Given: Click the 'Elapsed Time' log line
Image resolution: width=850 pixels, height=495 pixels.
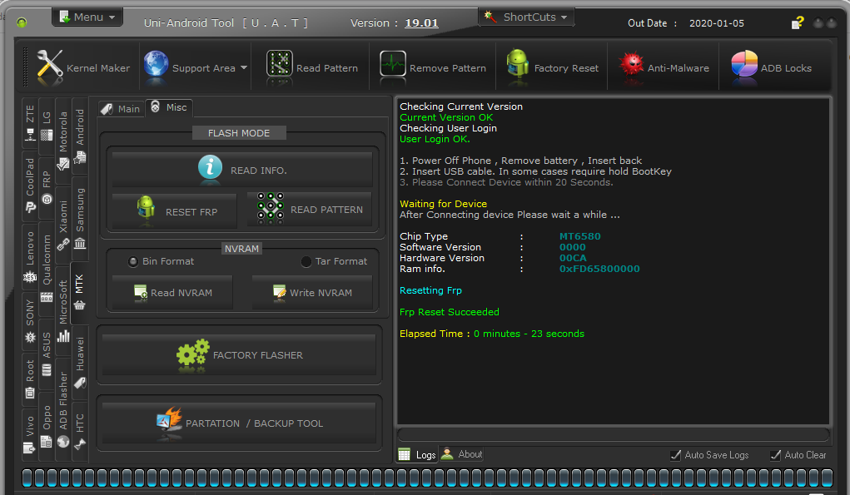Looking at the screenshot, I should pos(492,334).
